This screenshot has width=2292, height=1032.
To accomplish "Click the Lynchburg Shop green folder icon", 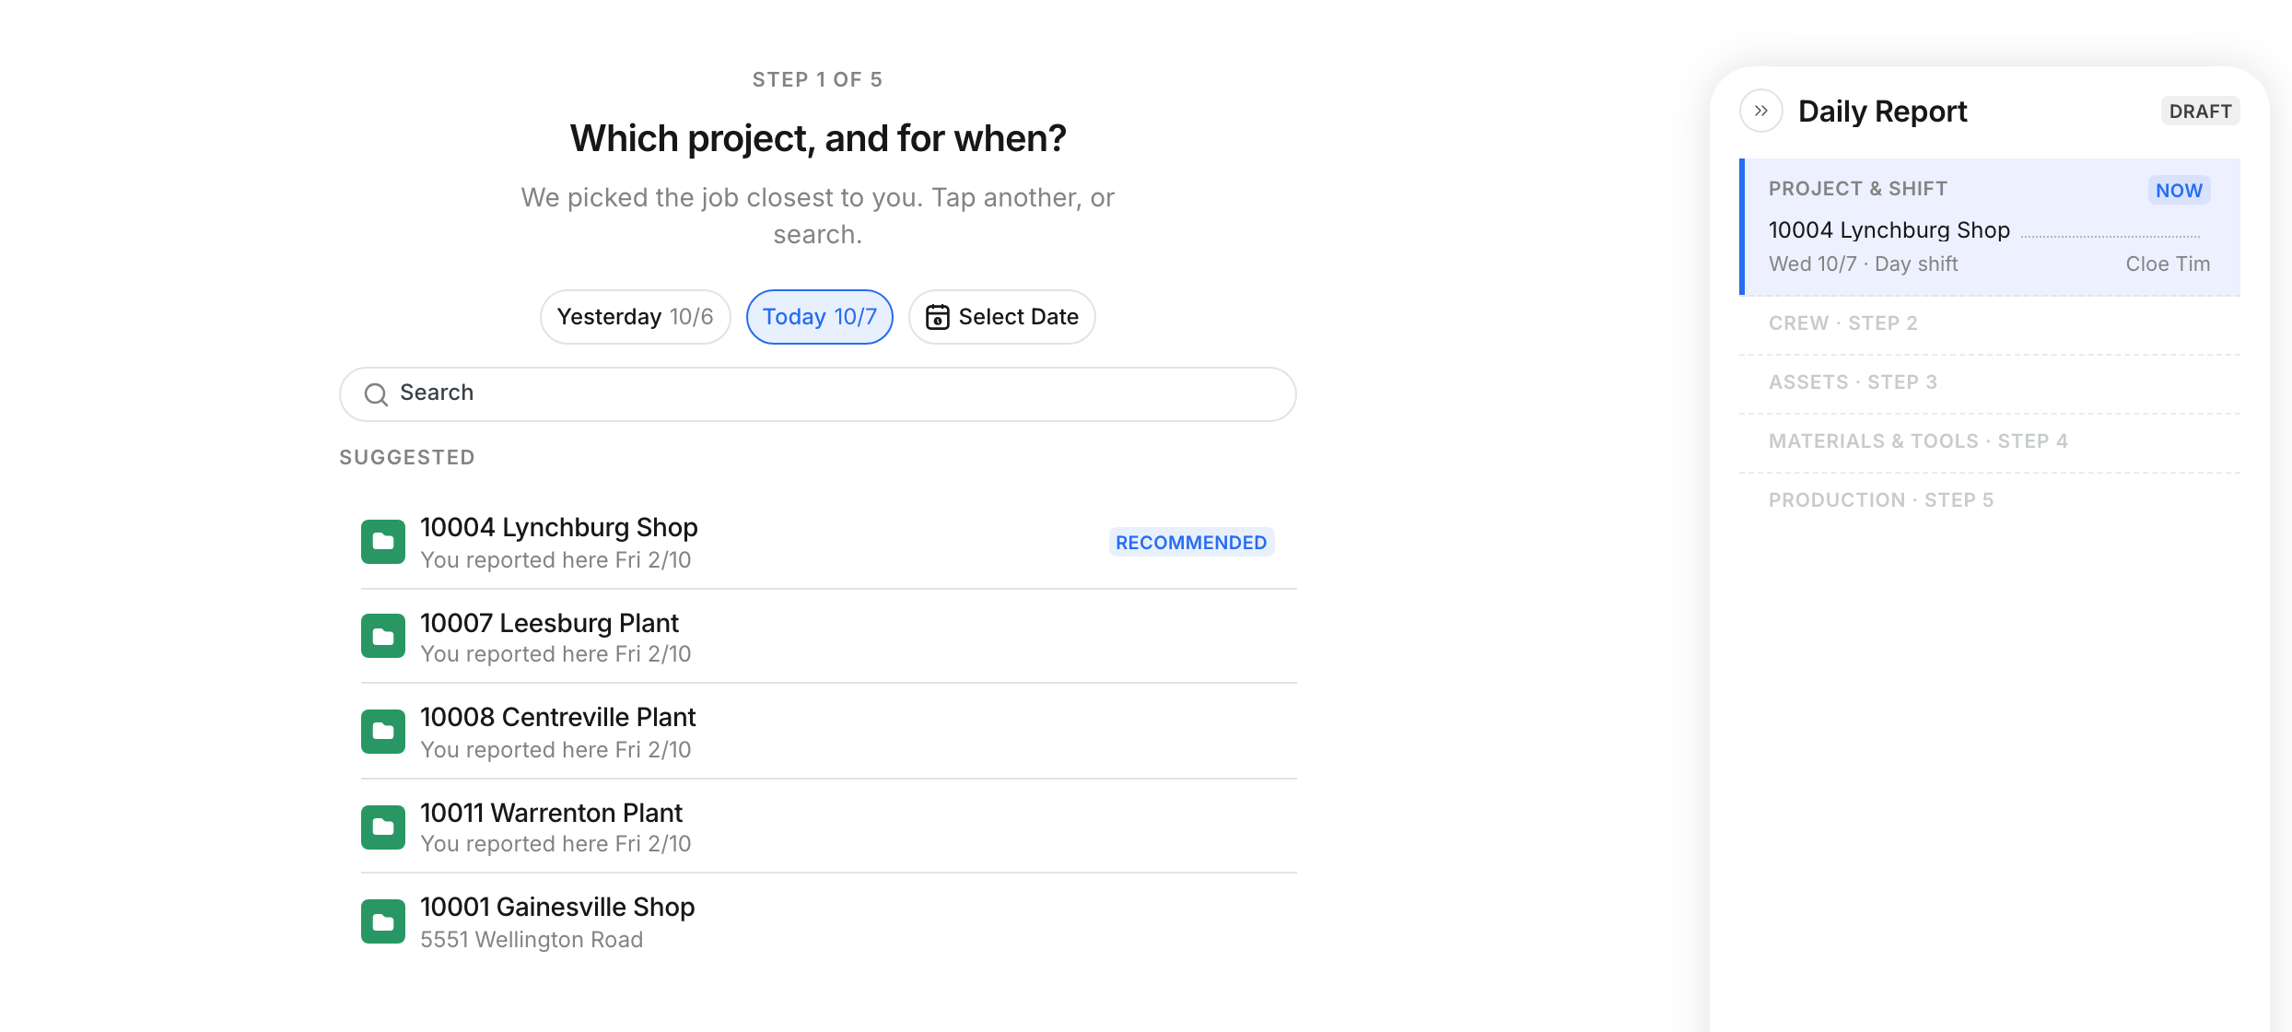I will pos(383,542).
